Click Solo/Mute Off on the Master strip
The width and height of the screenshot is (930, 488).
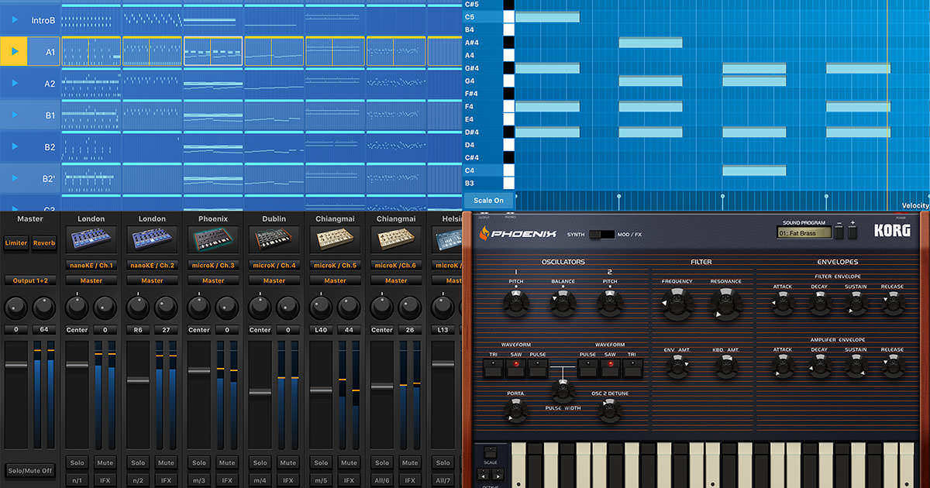click(x=30, y=471)
